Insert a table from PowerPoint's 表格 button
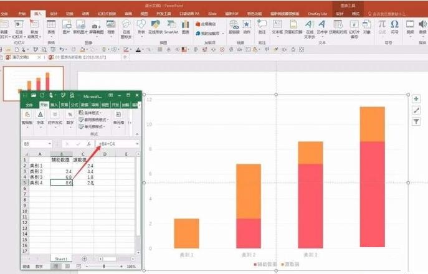 [x=51, y=27]
